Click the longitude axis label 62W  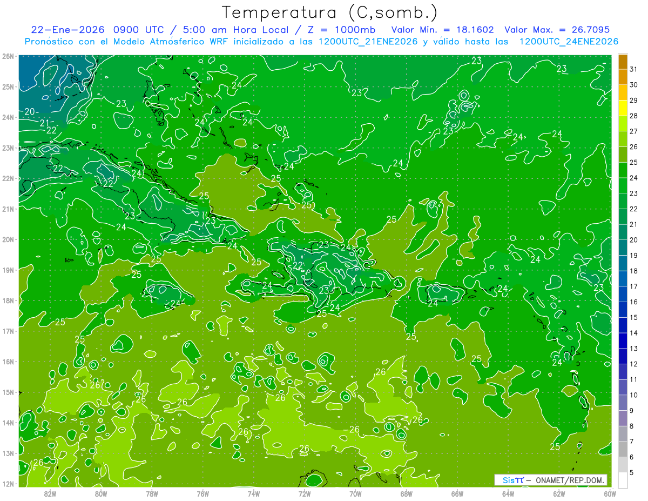[559, 493]
